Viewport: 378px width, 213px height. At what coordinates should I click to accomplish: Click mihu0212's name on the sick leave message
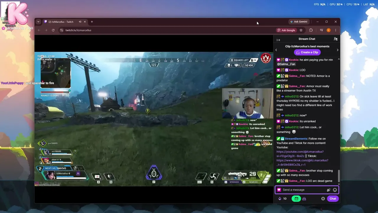[x=291, y=96]
